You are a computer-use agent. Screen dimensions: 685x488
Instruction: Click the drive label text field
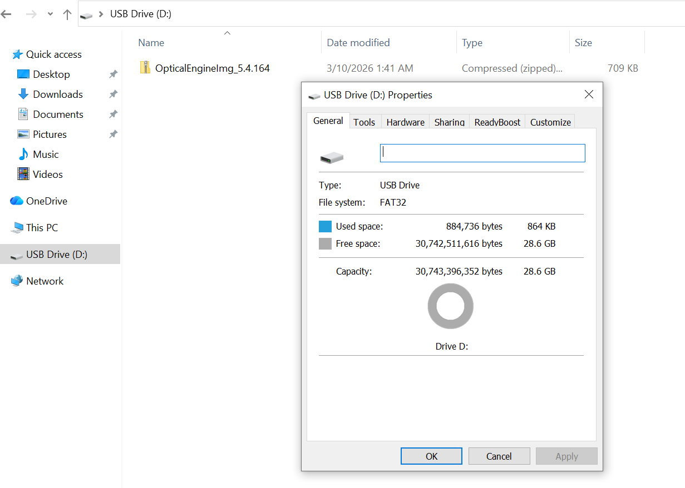tap(482, 153)
